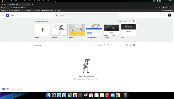Open the Finanza bookmarks folder

[37, 11]
